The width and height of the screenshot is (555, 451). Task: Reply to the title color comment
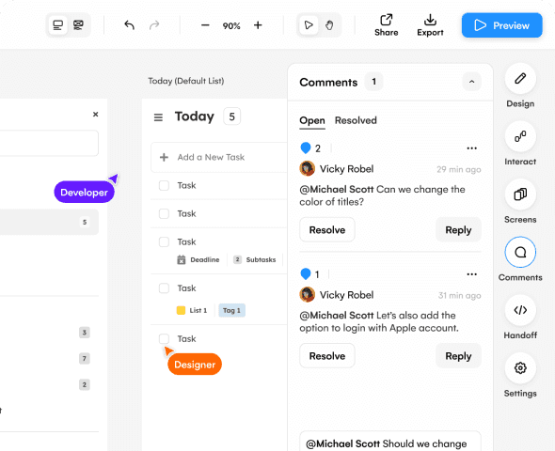[458, 230]
